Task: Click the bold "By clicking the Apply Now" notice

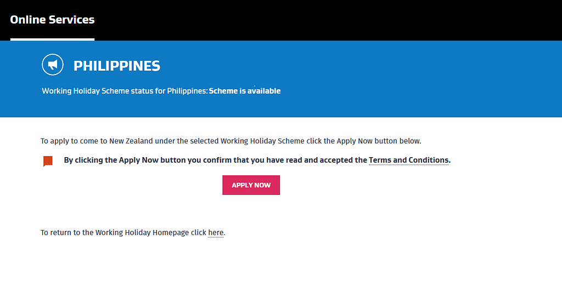Action: tap(215, 160)
